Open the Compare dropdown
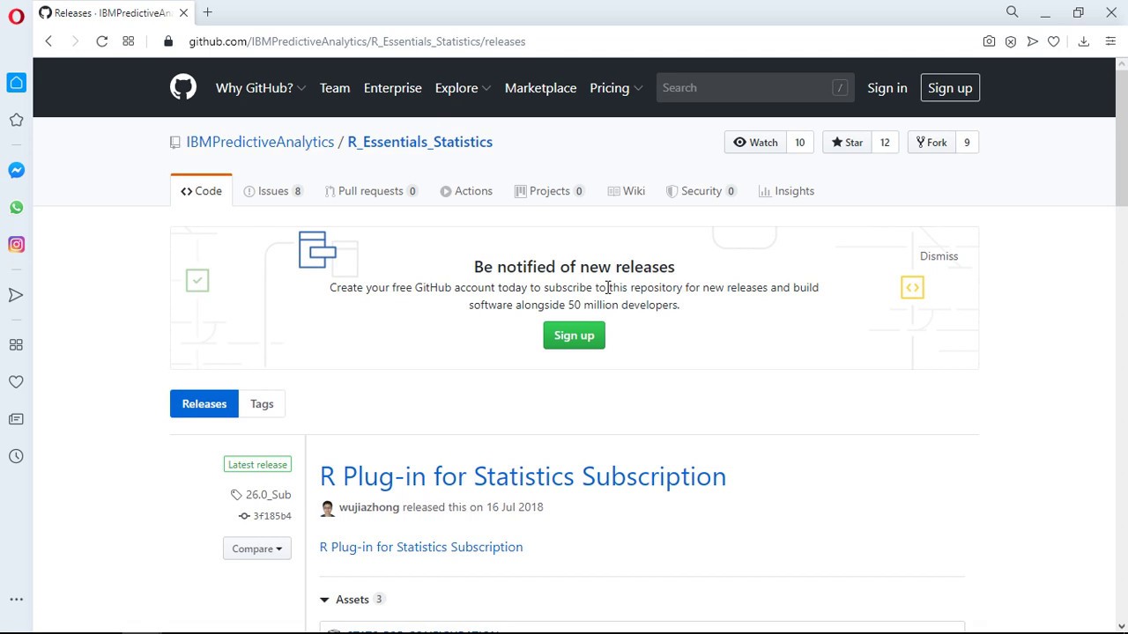This screenshot has width=1128, height=634. [x=257, y=549]
